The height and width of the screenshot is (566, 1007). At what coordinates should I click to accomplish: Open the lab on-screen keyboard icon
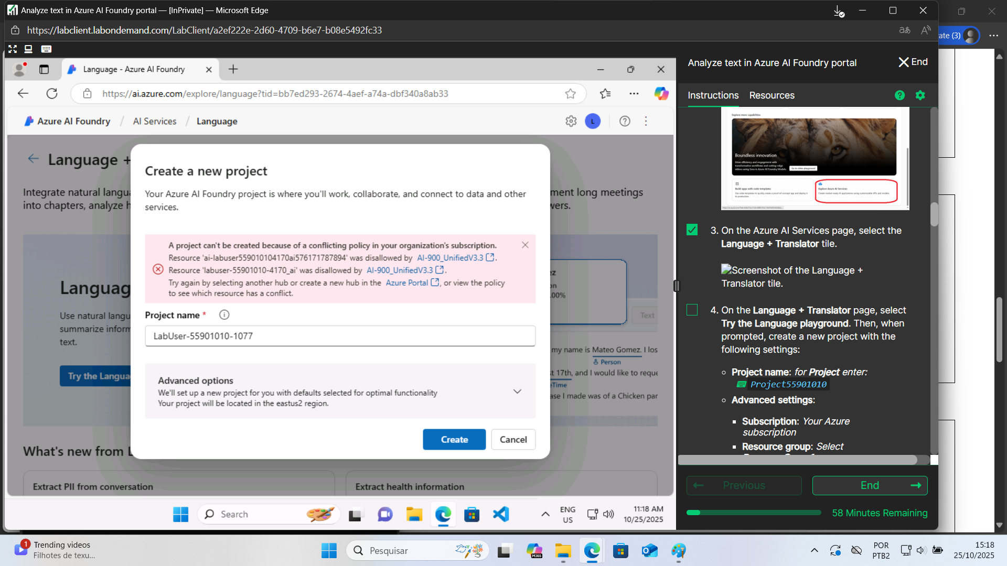point(46,49)
